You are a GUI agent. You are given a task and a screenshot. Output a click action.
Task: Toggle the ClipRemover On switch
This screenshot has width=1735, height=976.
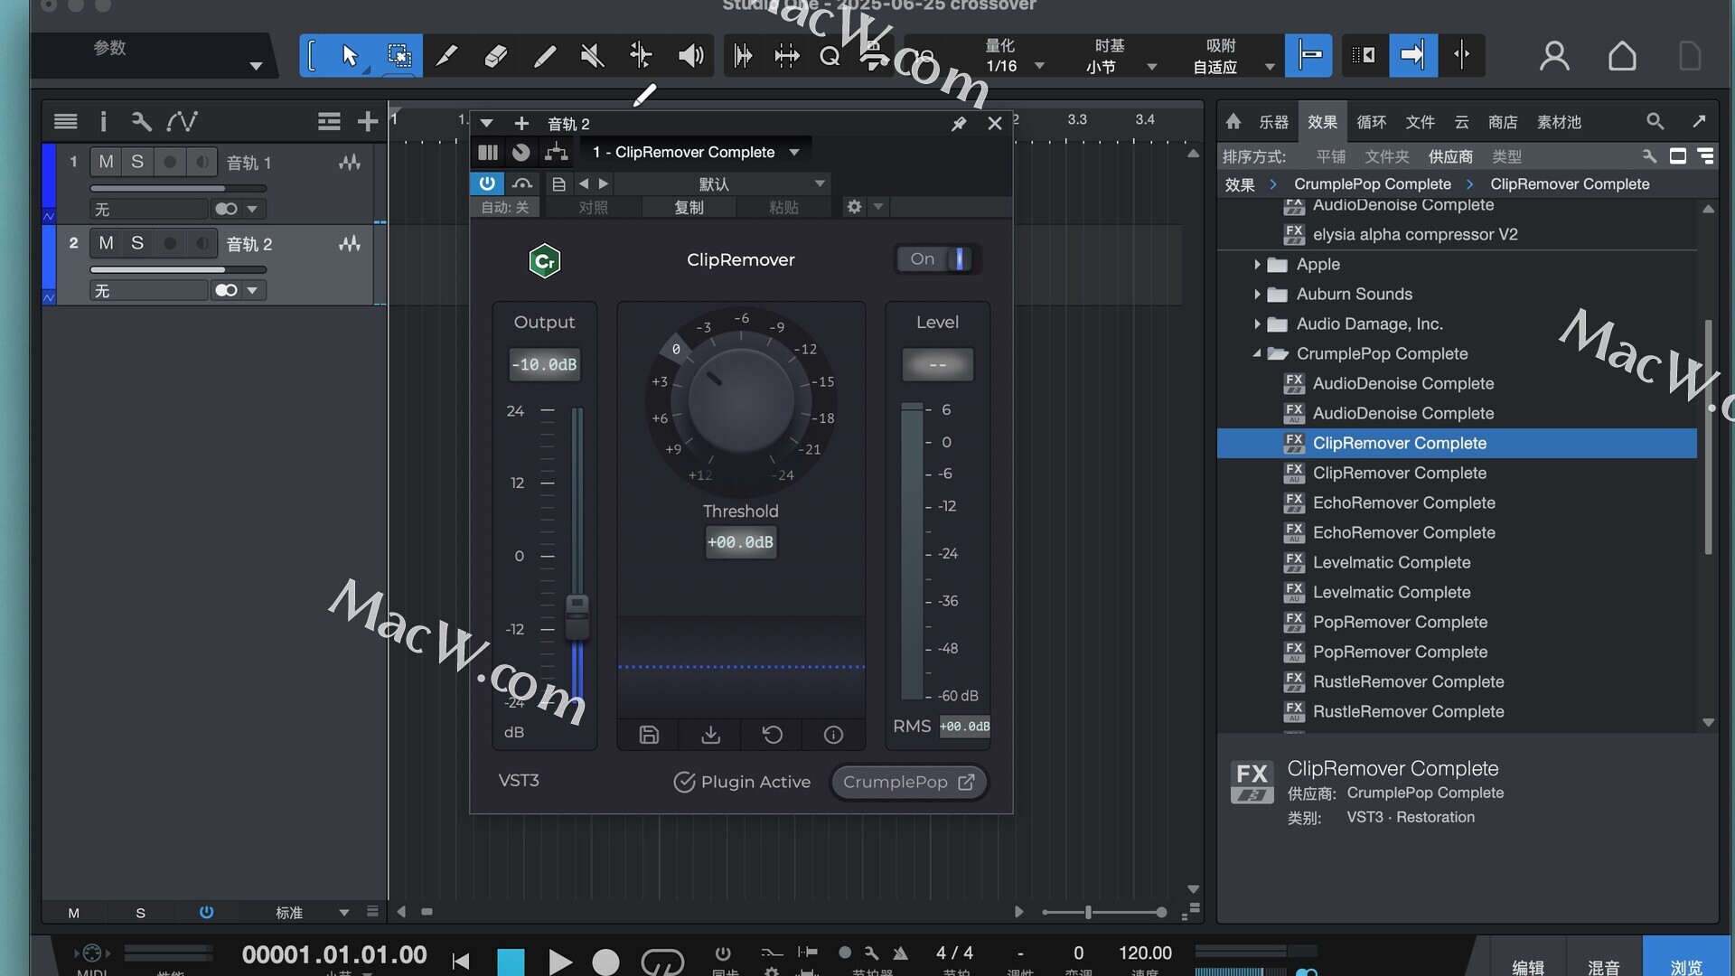point(938,259)
